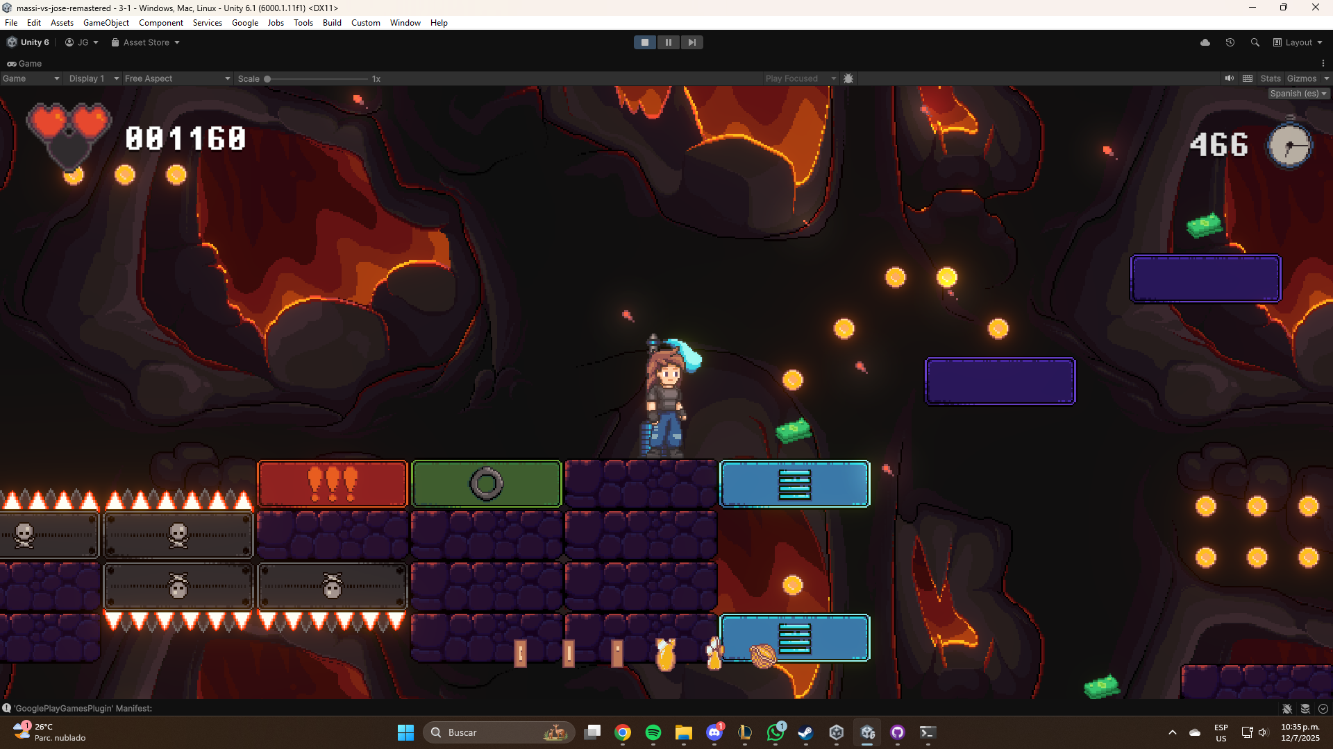This screenshot has height=749, width=1333.
Task: Open the Undo History icon
Action: [x=1230, y=42]
